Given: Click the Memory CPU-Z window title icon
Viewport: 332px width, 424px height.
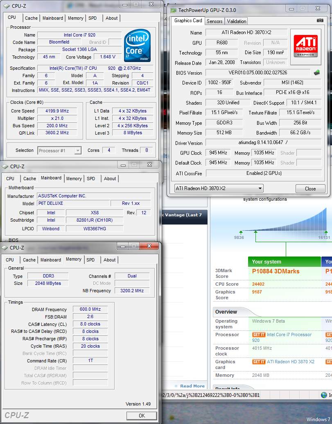Looking at the screenshot, I should 5,248.
